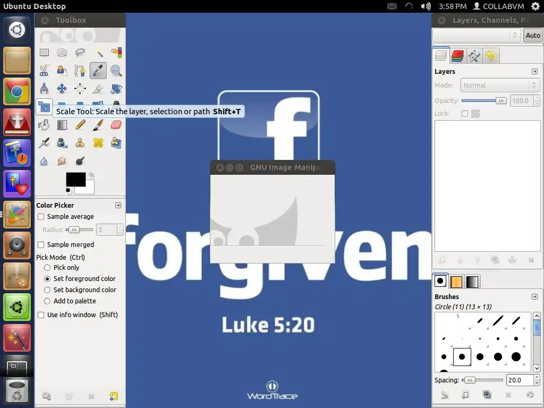Image resolution: width=544 pixels, height=408 pixels.
Task: Select the Scissors Select tool
Action: coord(44,71)
